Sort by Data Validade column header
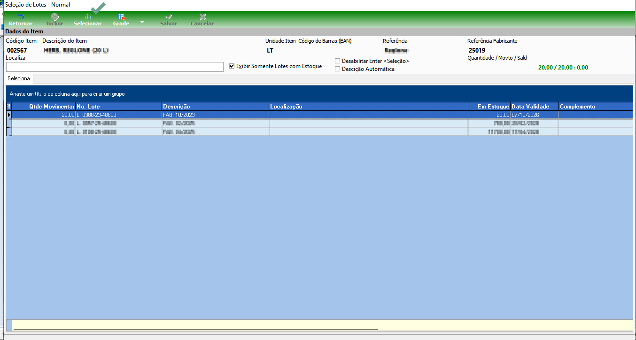636x340 pixels. 535,107
